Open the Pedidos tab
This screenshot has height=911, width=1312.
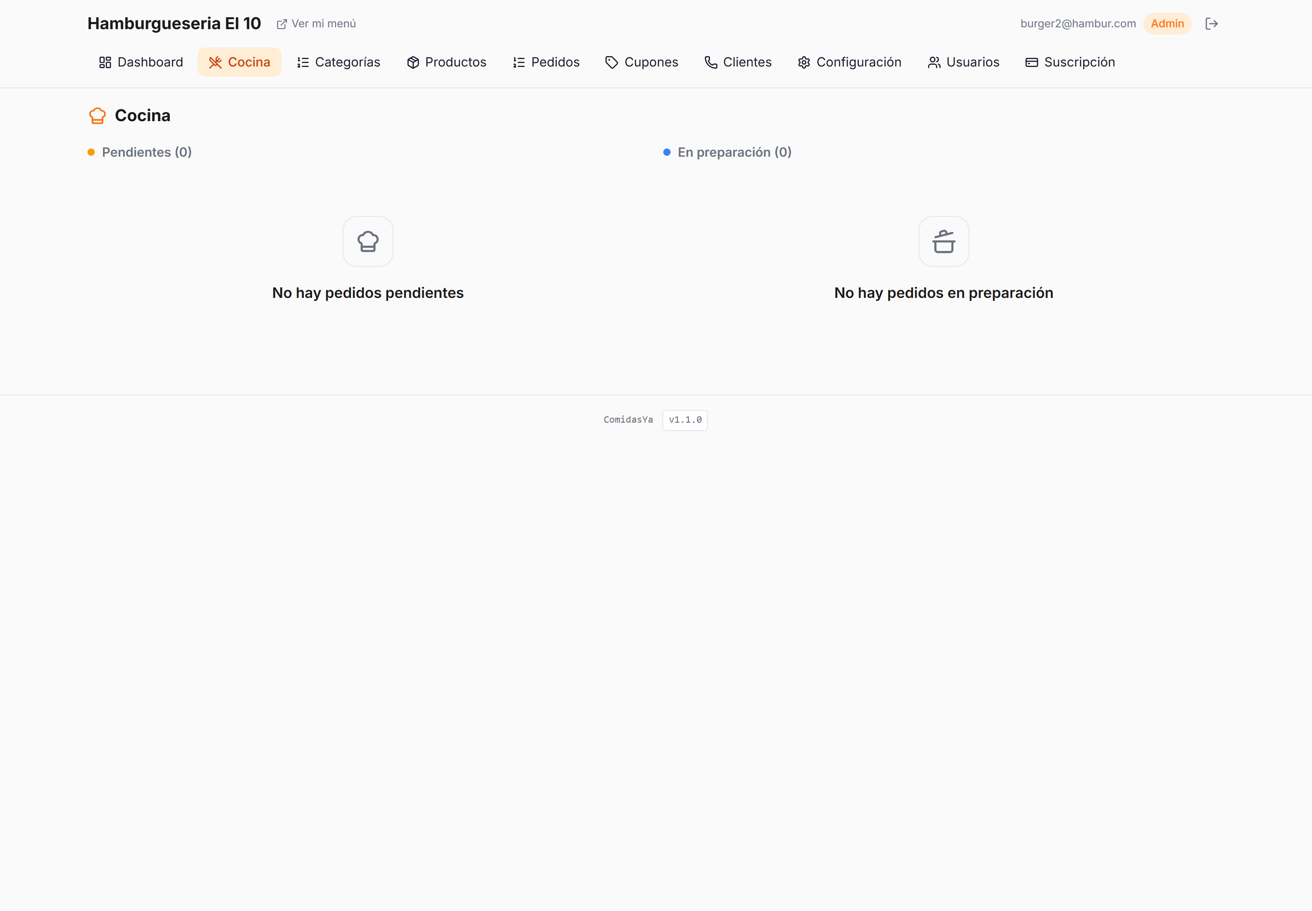point(546,62)
